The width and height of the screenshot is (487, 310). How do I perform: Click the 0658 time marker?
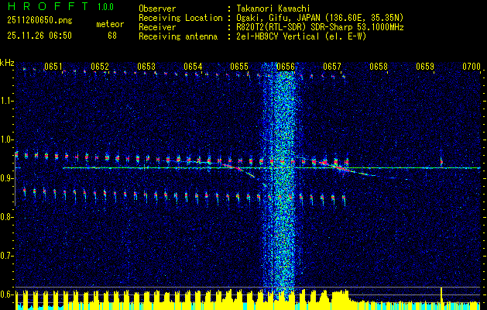coord(379,67)
